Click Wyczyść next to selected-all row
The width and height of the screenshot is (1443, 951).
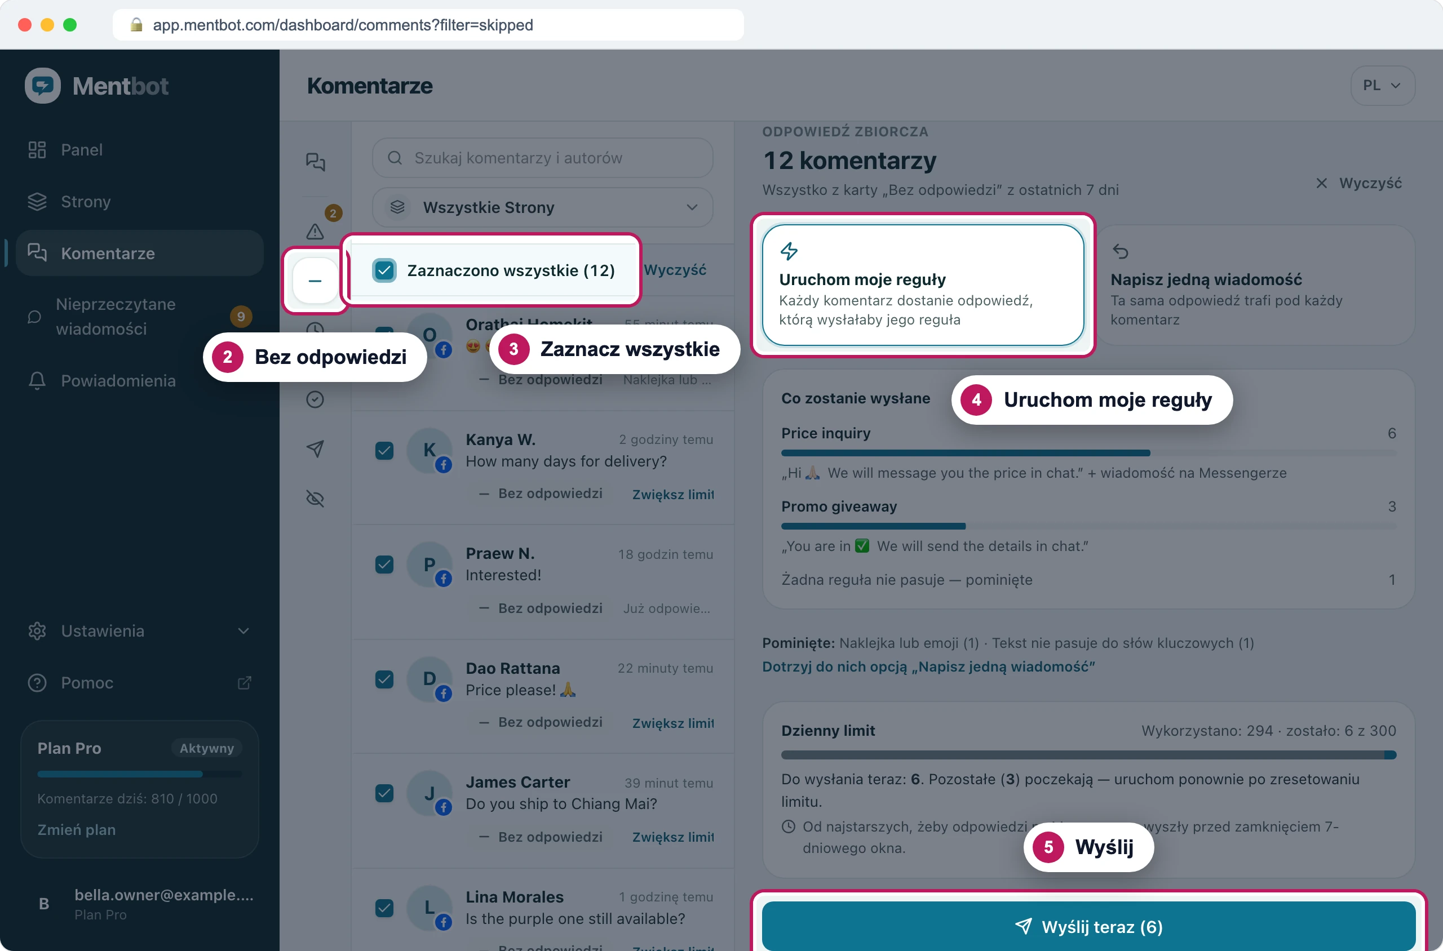[x=675, y=270]
